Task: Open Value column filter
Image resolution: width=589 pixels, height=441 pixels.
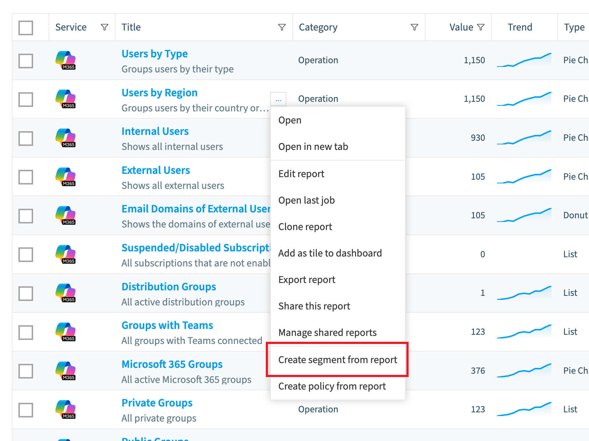Action: click(x=481, y=27)
